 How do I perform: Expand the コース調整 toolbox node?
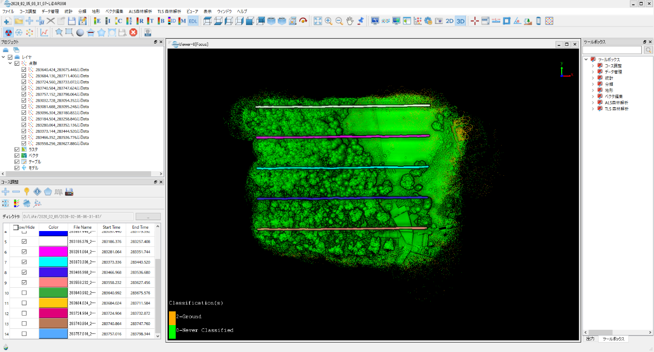pyautogui.click(x=593, y=66)
